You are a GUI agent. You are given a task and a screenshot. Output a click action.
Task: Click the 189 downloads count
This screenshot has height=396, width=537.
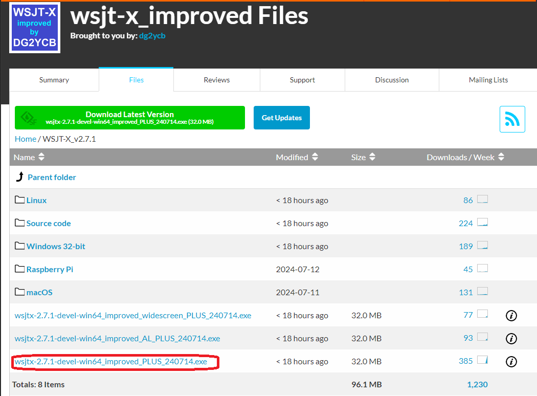[466, 246]
